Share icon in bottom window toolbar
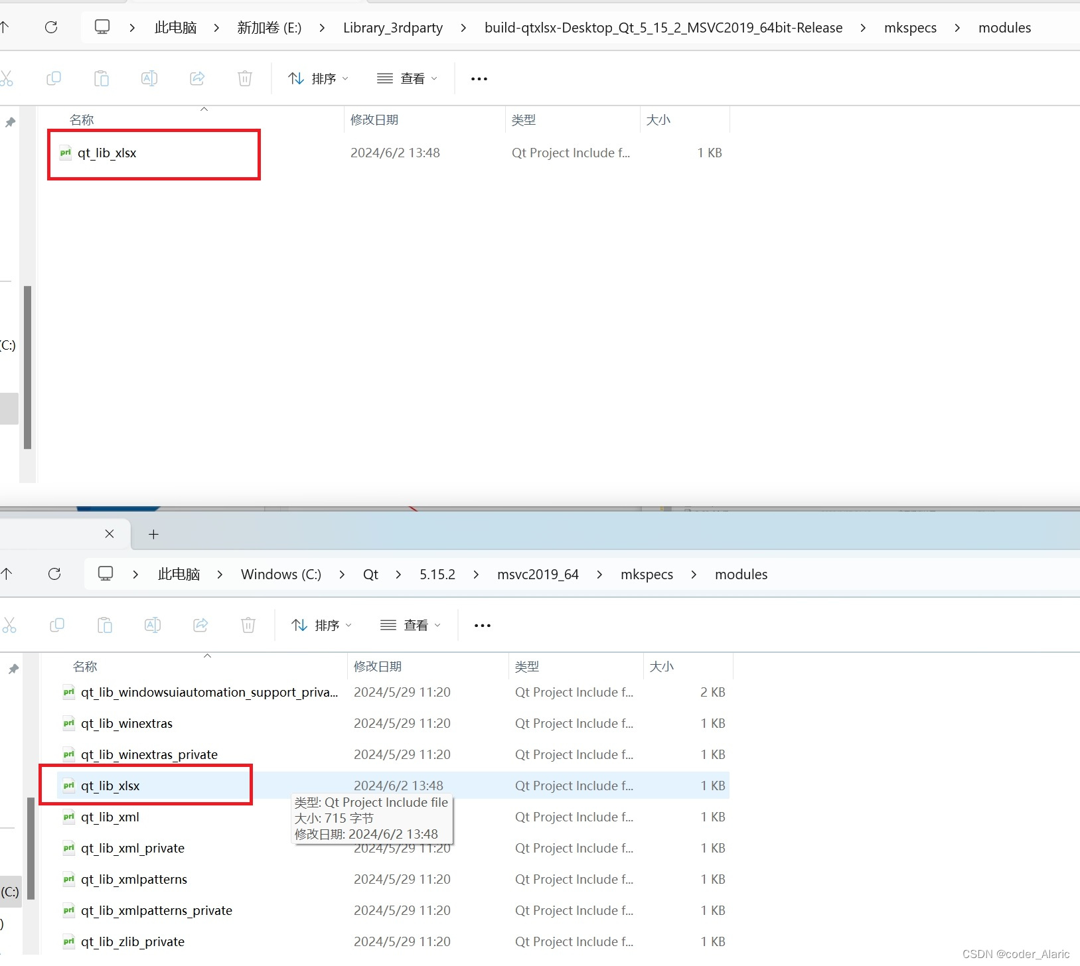Screen dimensions: 1080x966 click(200, 625)
